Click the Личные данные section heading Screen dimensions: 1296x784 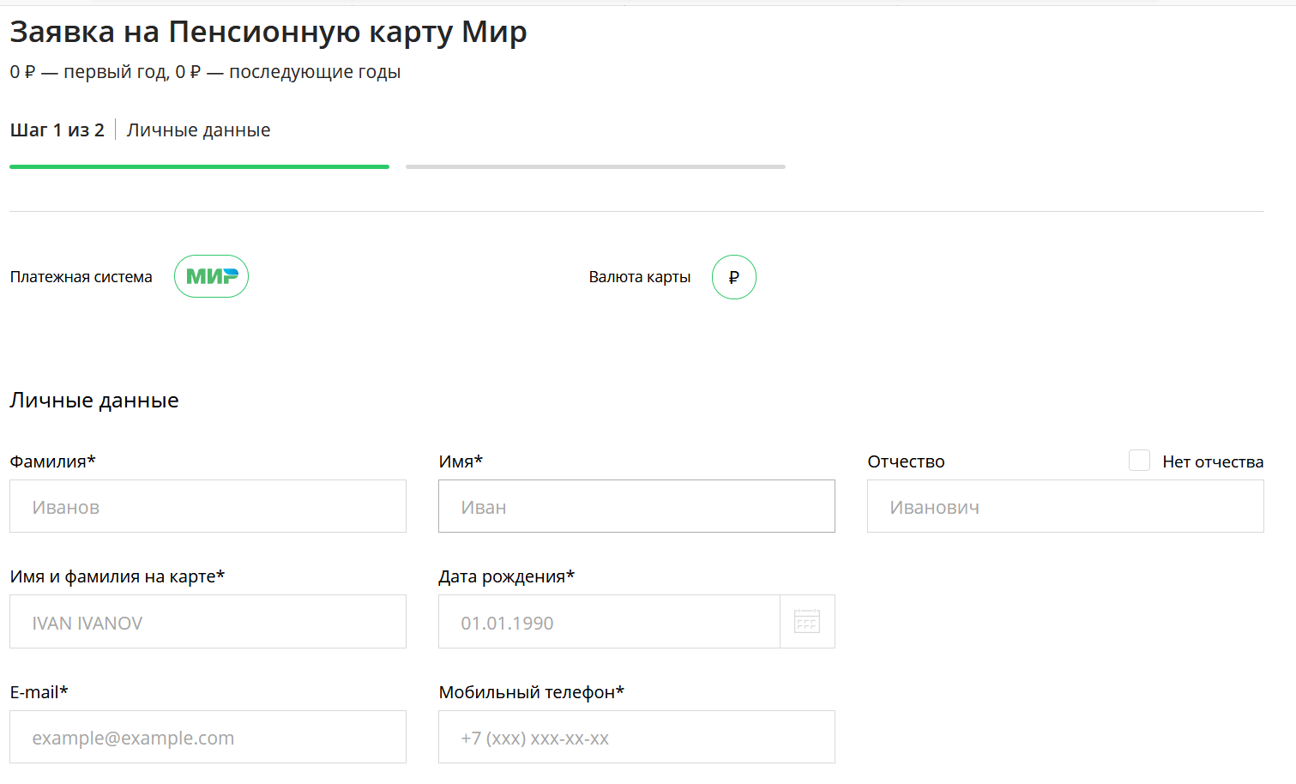point(94,401)
